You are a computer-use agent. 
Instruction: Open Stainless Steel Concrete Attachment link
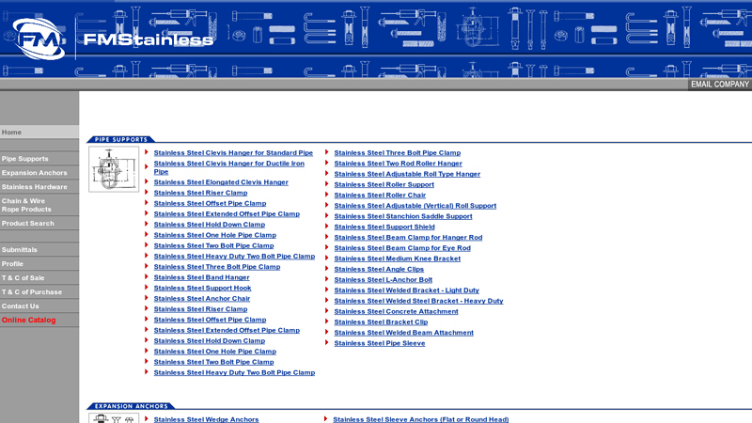point(396,311)
